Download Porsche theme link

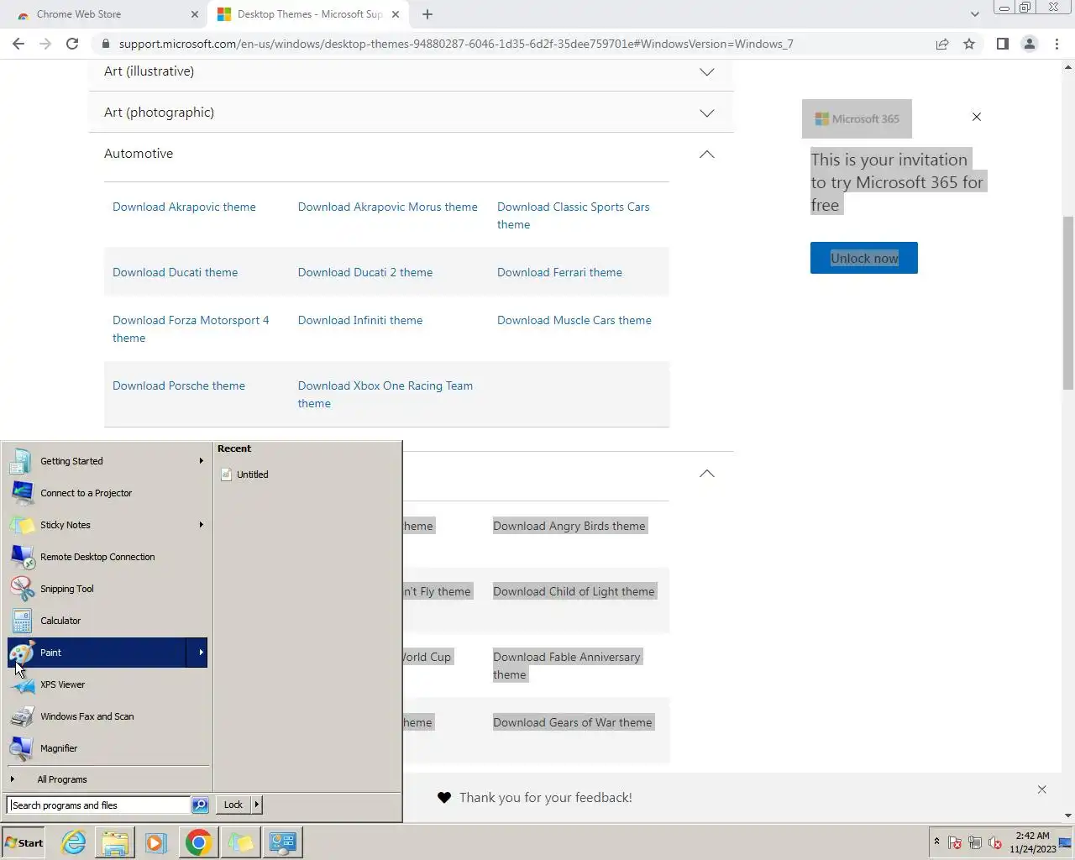click(x=179, y=385)
